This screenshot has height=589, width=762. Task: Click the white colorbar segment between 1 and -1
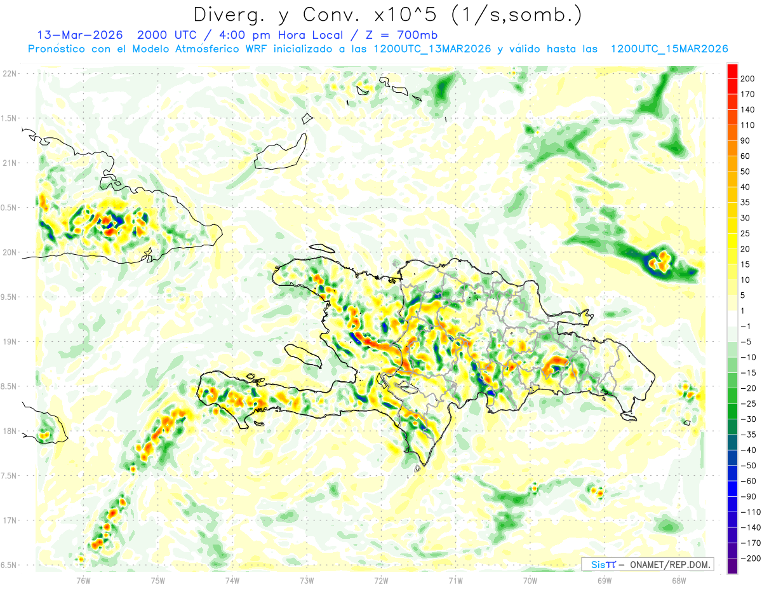click(732, 318)
